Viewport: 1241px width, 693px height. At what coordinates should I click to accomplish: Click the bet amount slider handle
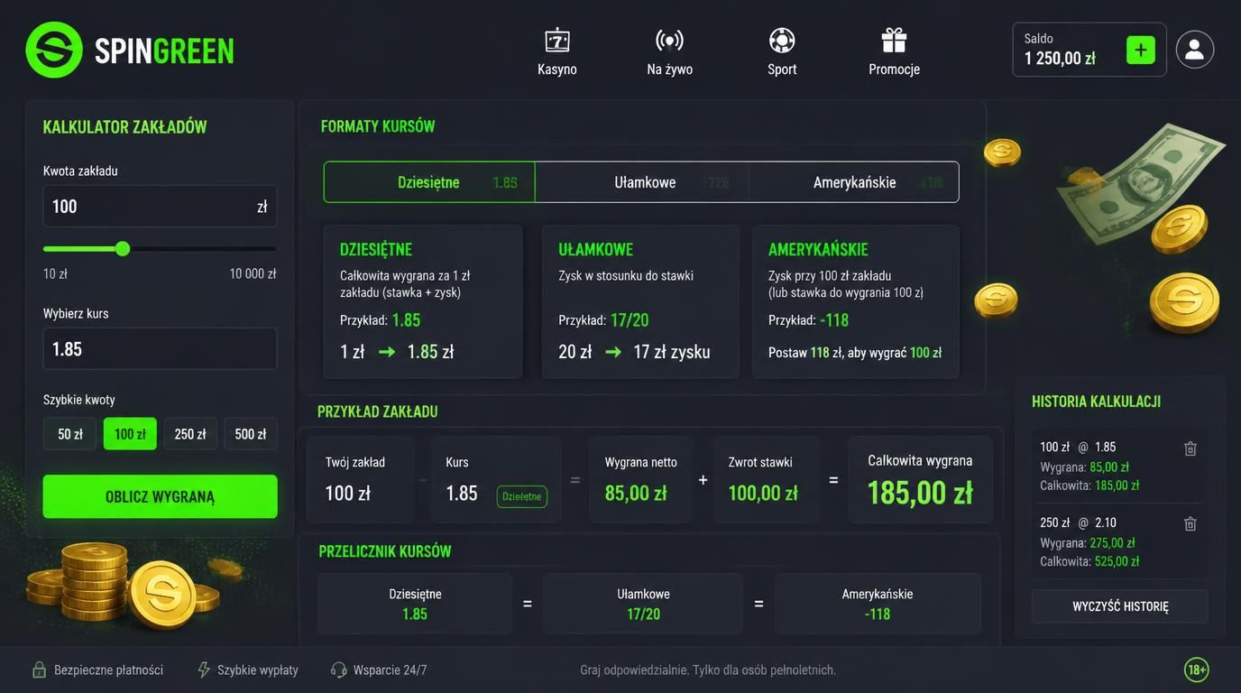point(123,249)
